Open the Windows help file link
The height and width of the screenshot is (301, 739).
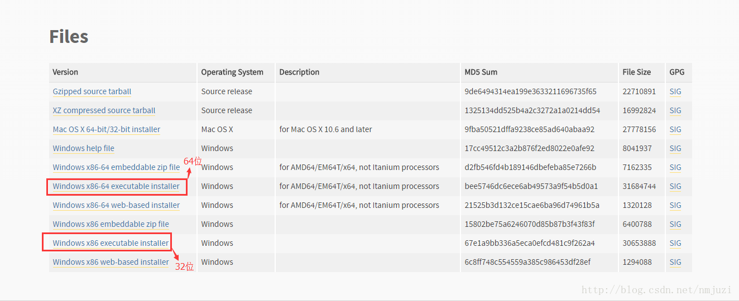tap(83, 148)
